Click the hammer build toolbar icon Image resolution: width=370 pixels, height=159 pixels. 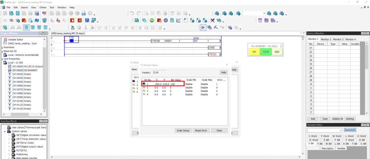click(216, 27)
